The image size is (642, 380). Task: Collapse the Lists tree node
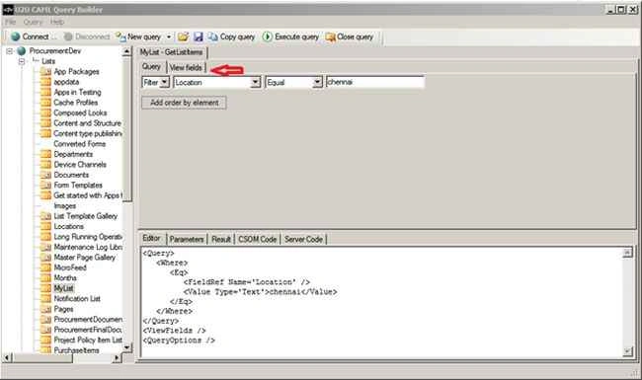[x=22, y=61]
